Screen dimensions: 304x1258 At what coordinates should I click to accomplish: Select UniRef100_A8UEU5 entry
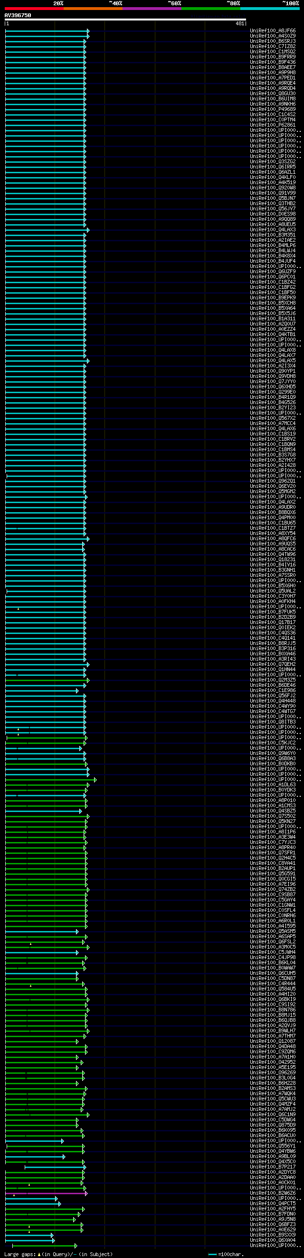tap(273, 224)
